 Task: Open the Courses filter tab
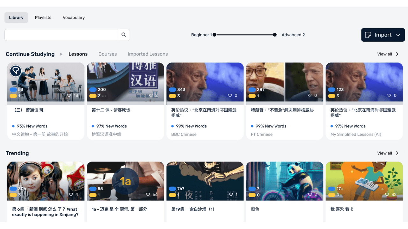(x=107, y=54)
